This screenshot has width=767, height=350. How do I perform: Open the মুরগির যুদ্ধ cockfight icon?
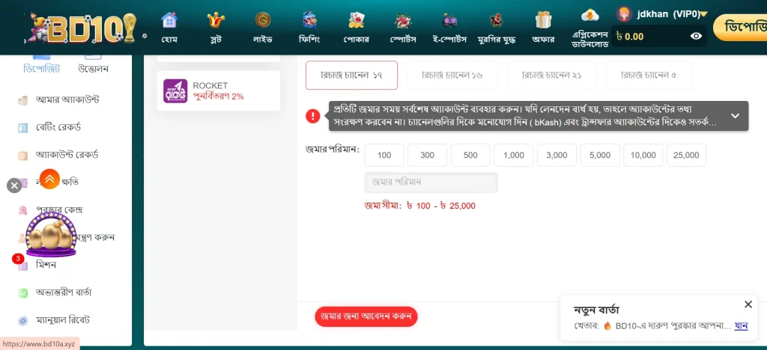click(x=496, y=20)
